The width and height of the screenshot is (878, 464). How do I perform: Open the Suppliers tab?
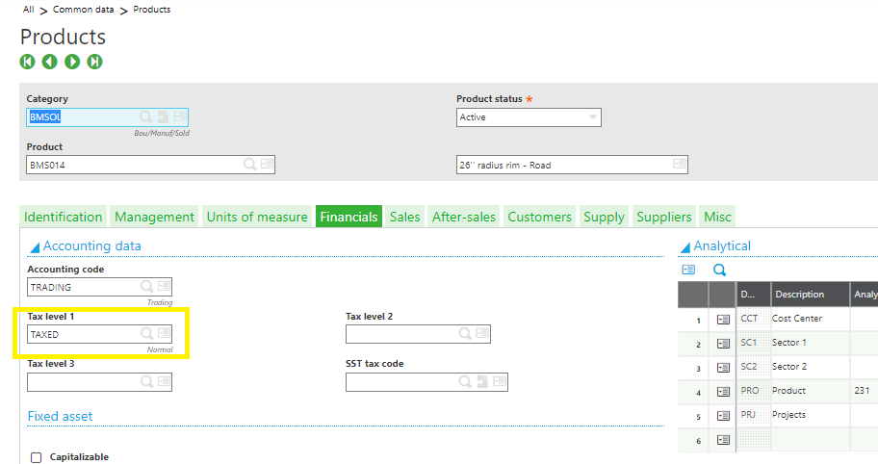pos(664,217)
